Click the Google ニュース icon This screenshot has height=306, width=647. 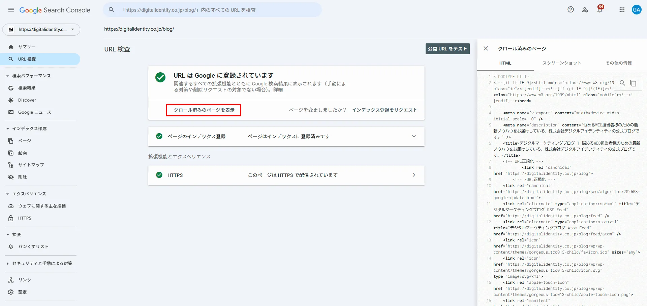11,112
